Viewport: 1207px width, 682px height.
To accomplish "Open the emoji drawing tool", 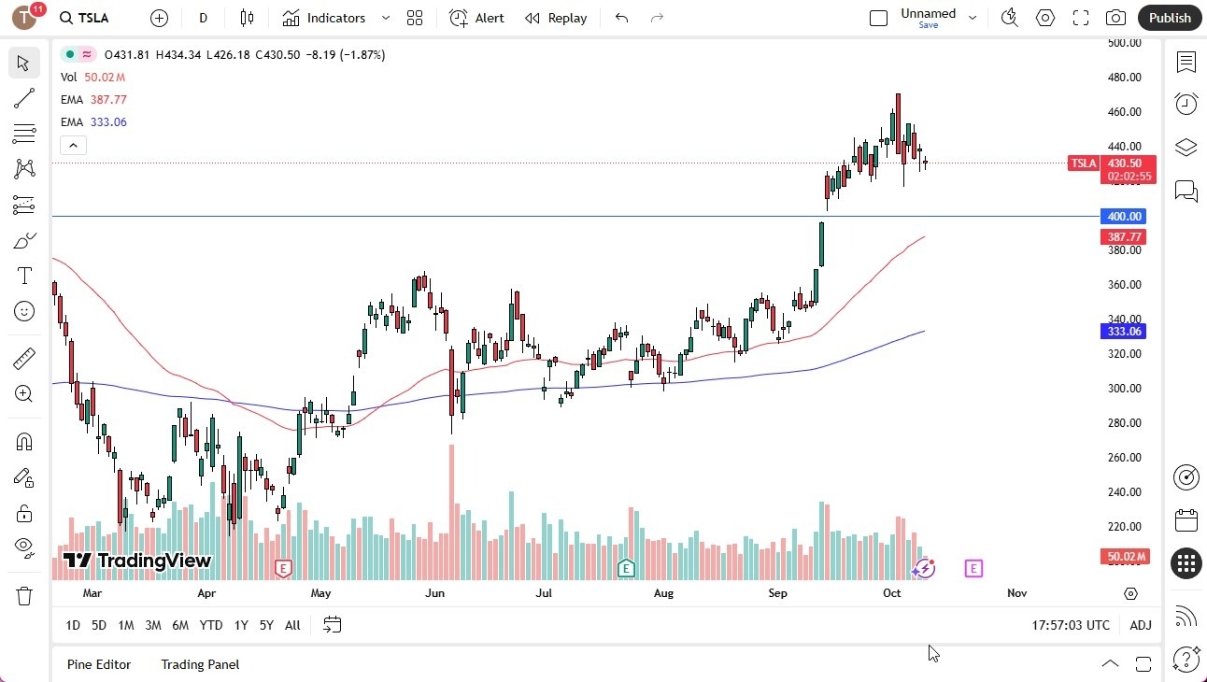I will coord(24,311).
